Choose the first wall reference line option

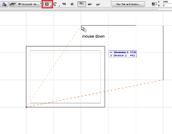click(x=81, y=4)
